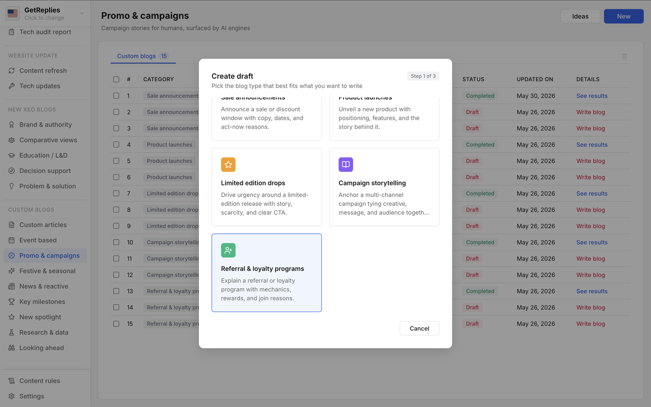Check the checkbox for row 5

[116, 161]
